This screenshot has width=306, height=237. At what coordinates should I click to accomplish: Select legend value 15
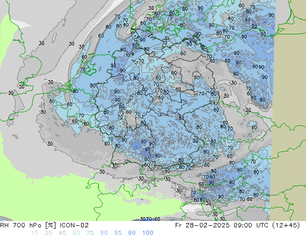click(x=34, y=233)
